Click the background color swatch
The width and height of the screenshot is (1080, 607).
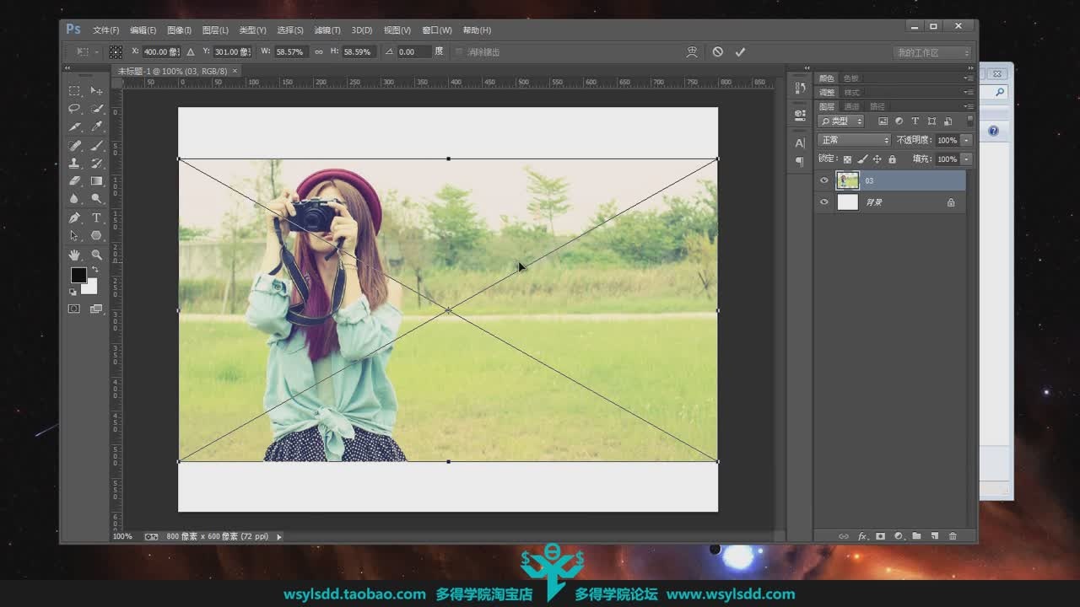click(92, 287)
